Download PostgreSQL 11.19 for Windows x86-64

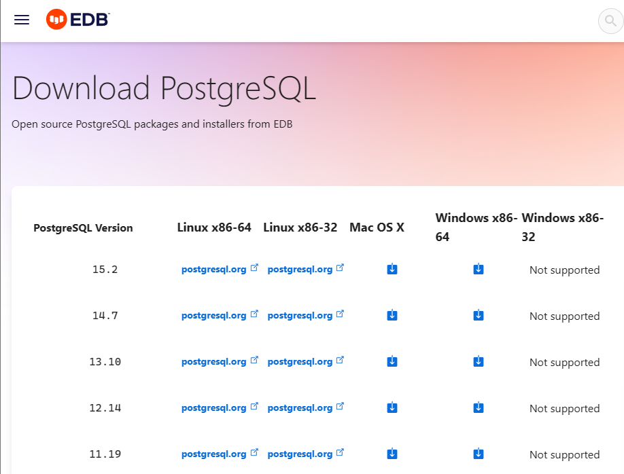(x=479, y=454)
